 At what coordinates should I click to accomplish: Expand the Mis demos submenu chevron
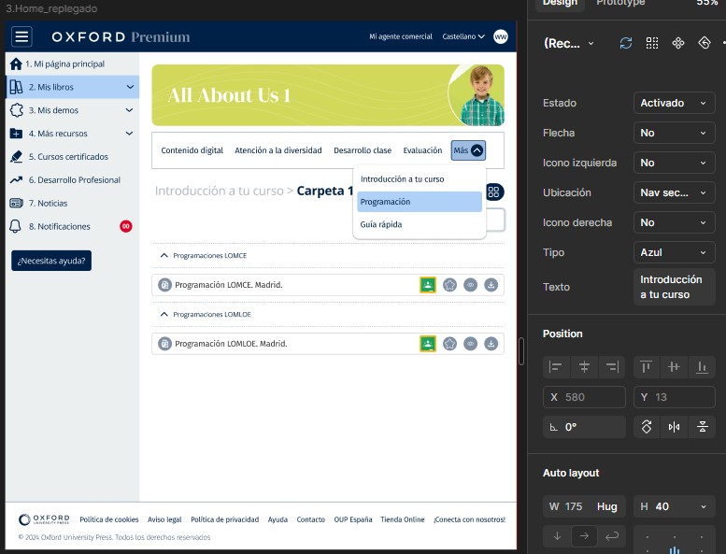point(129,110)
